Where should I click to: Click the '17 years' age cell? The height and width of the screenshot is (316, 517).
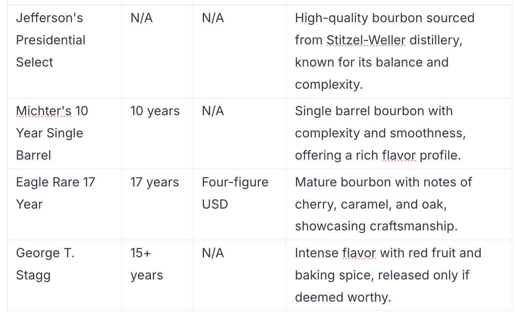[155, 182]
